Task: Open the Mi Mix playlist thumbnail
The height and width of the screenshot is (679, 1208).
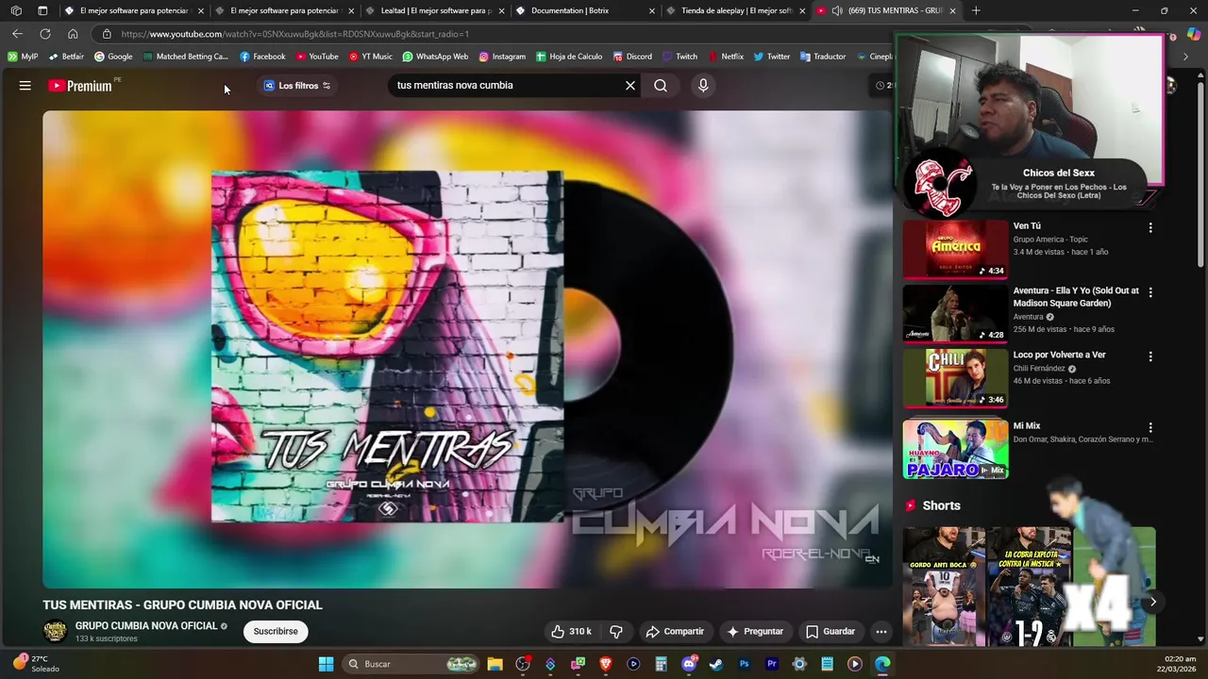Action: click(x=955, y=449)
